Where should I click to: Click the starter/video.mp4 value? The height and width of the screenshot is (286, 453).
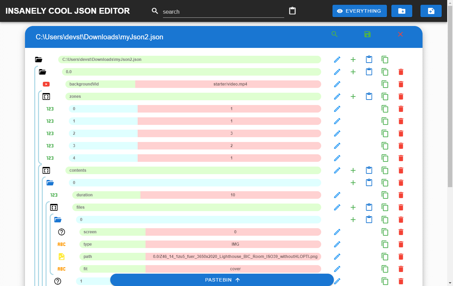[228, 84]
